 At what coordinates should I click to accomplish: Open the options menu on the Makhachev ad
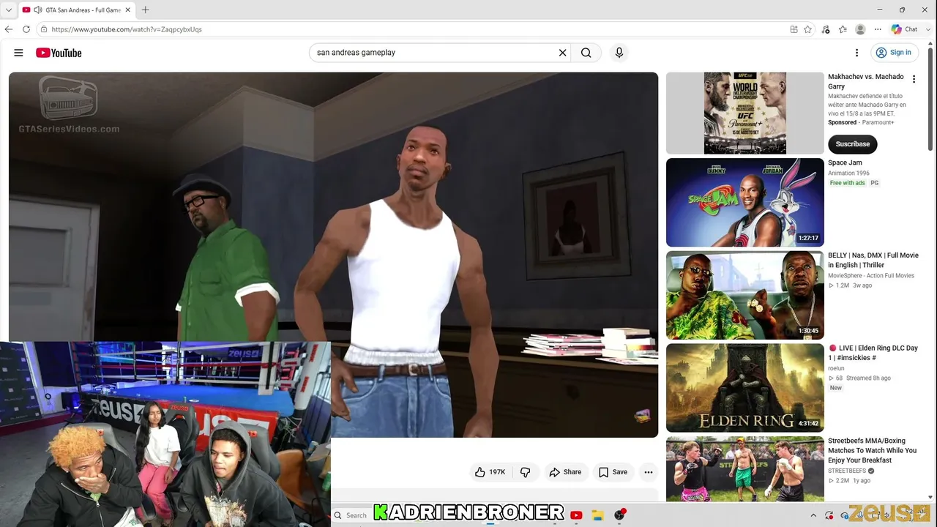(x=914, y=79)
